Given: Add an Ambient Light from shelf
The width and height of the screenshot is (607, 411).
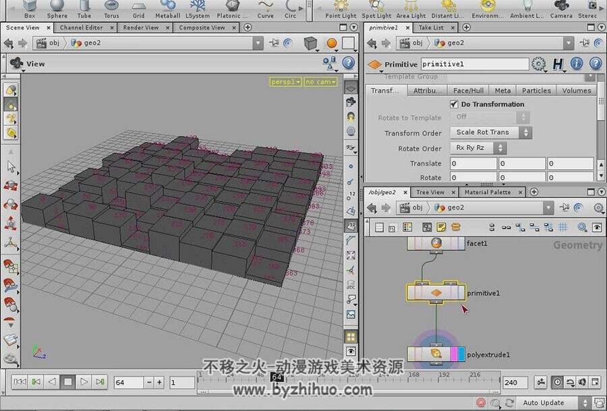Looking at the screenshot, I should click(x=527, y=9).
